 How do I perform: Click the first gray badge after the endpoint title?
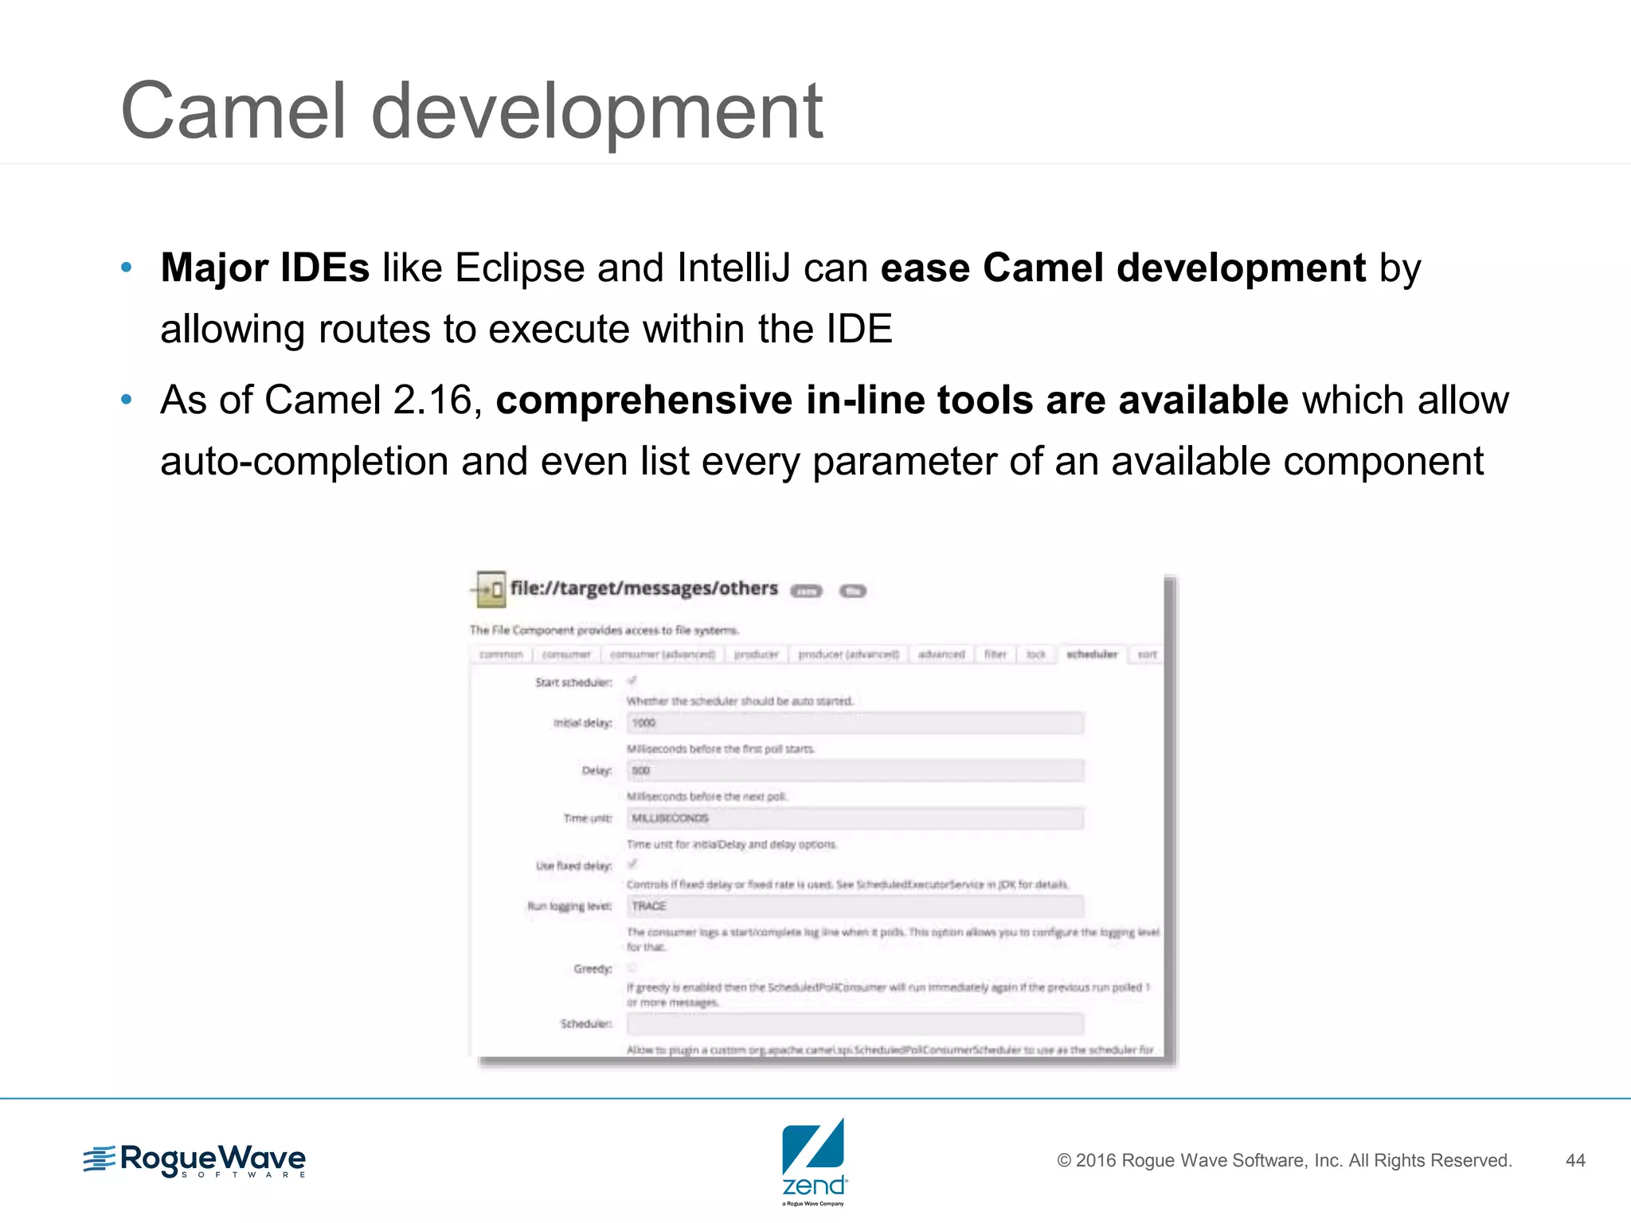click(x=806, y=591)
